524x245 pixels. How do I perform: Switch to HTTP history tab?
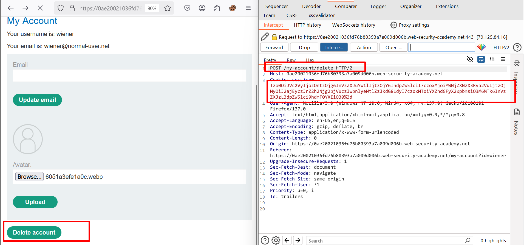point(307,25)
